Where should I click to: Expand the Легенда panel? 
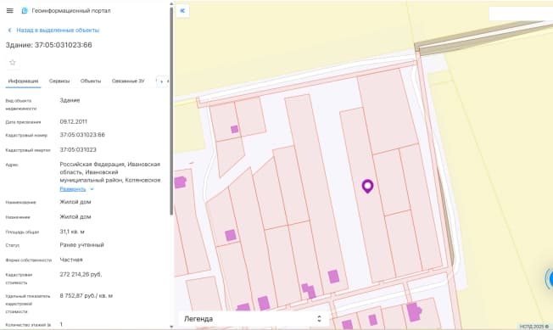[x=254, y=319]
